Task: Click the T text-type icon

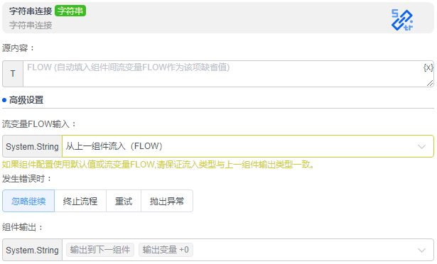Action: pyautogui.click(x=13, y=74)
